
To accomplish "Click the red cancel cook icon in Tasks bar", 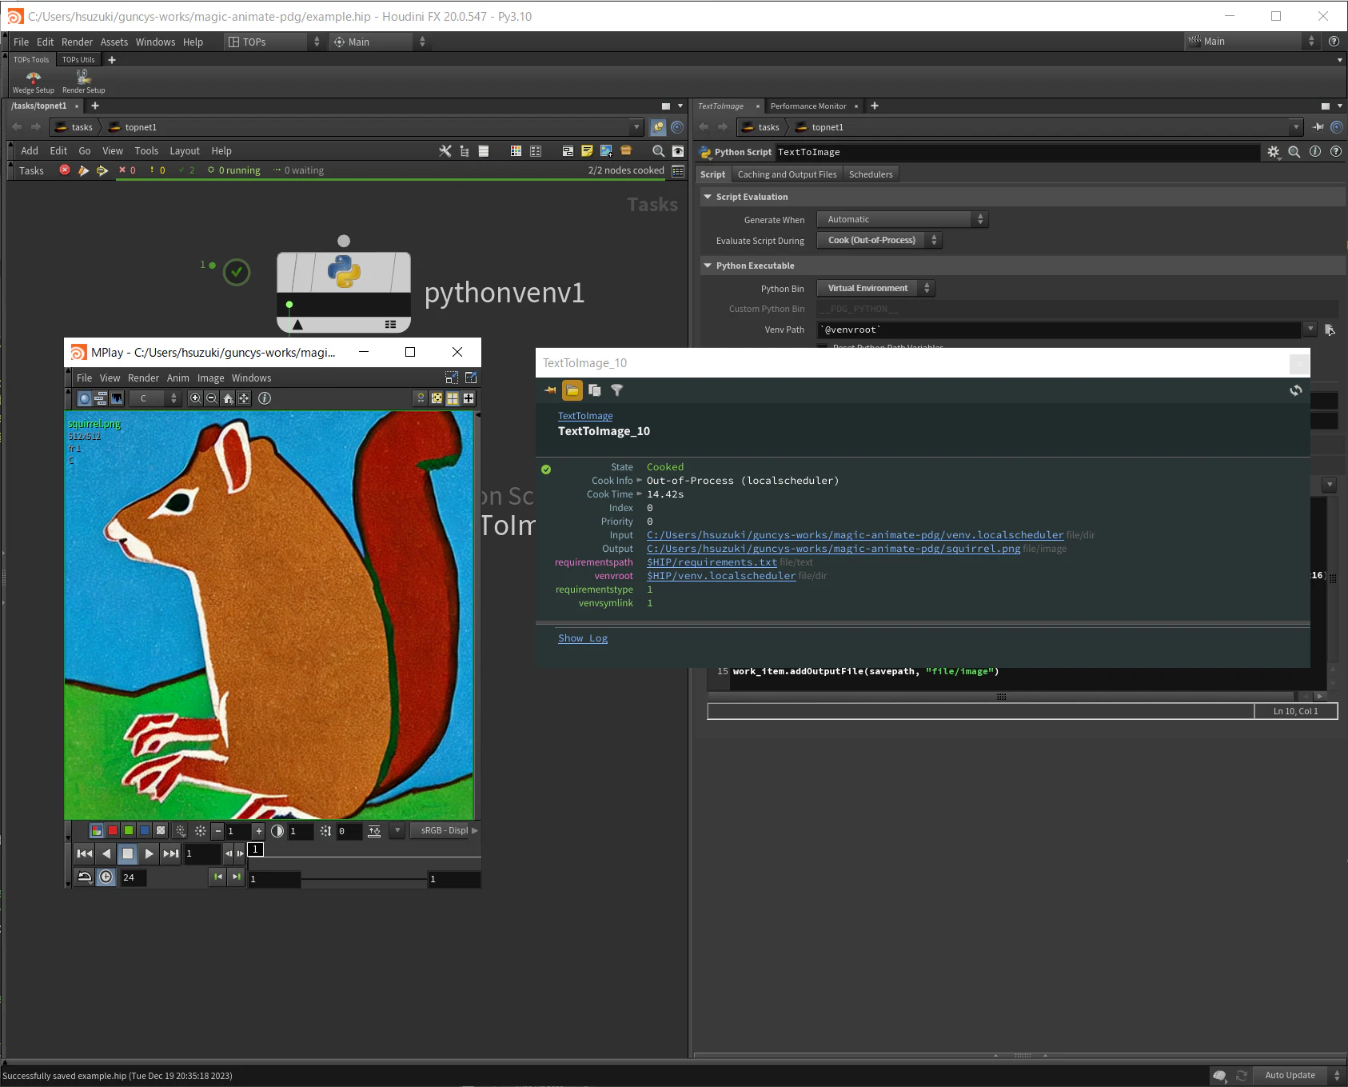I will [65, 170].
